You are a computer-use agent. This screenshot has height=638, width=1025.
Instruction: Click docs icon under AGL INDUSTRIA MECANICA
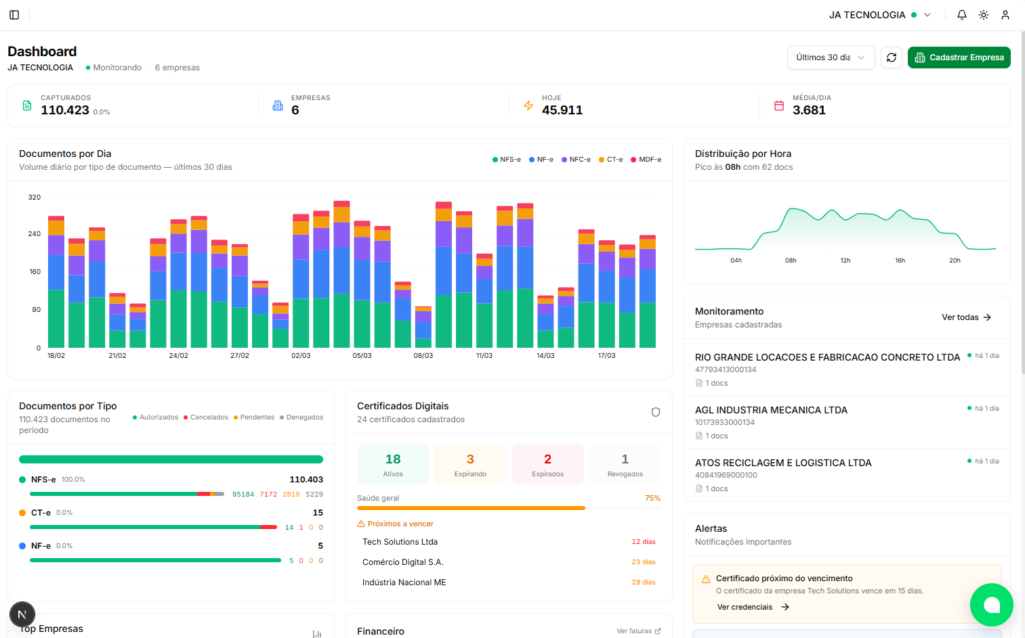699,436
